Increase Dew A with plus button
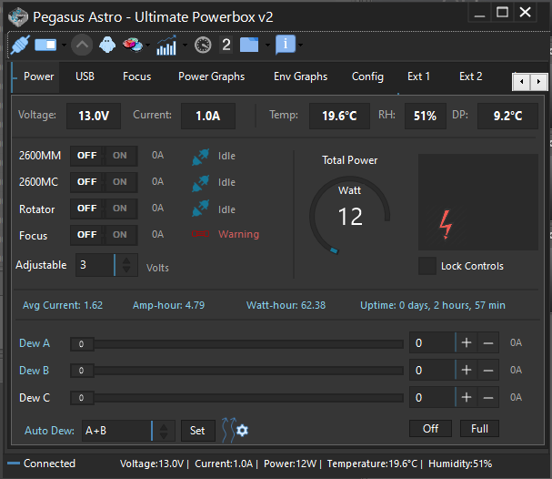Image resolution: width=552 pixels, height=479 pixels. [467, 342]
